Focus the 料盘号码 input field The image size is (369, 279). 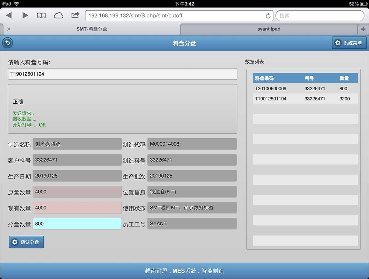[123, 74]
